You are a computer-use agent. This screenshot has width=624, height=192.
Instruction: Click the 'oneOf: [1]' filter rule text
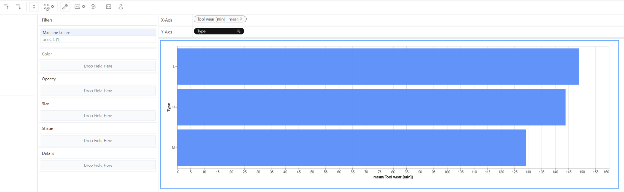52,39
